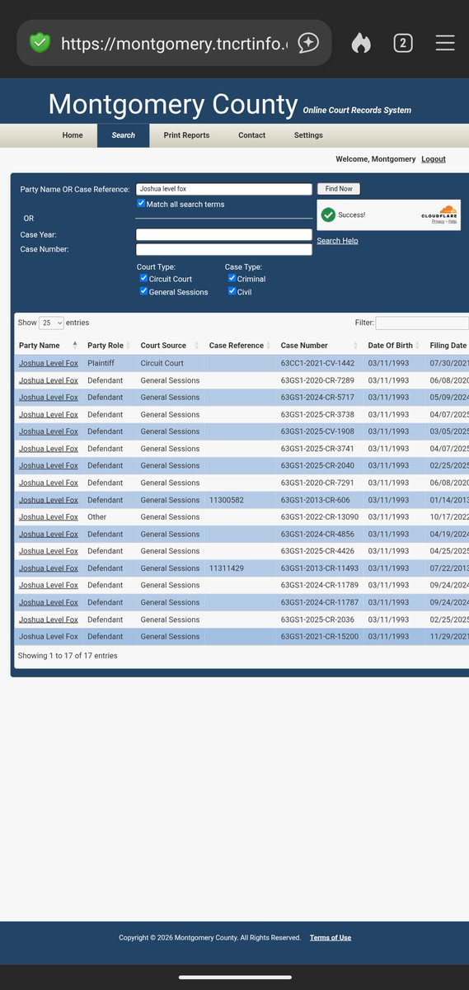The height and width of the screenshot is (990, 469).
Task: Sort by Case Reference column
Action: tap(240, 345)
